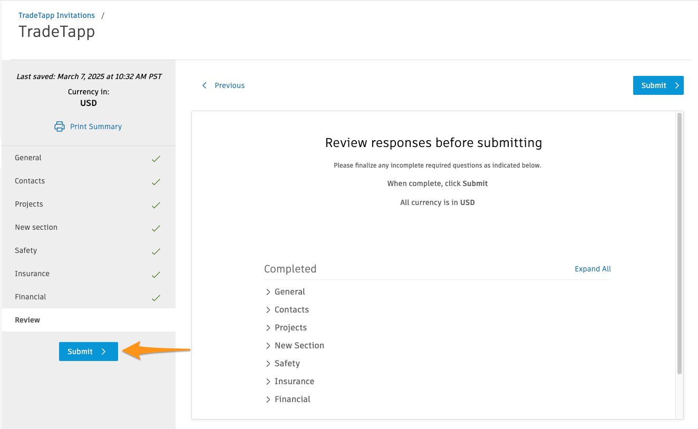The image size is (698, 429).
Task: Click the Last saved timestamp text
Action: point(89,76)
